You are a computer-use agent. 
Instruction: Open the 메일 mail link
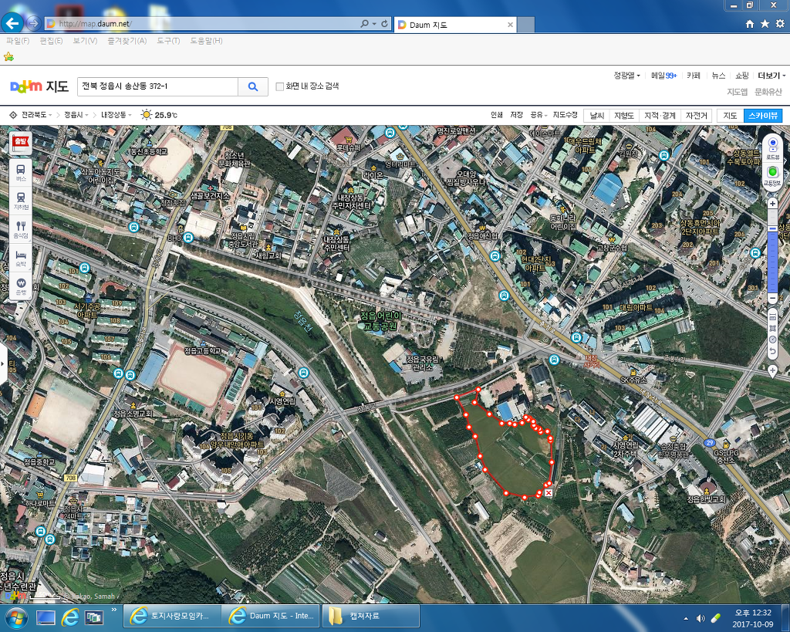tap(663, 76)
